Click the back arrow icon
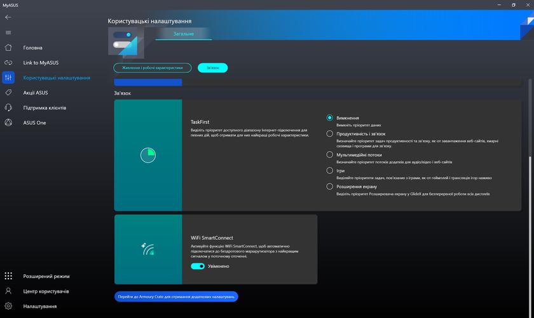This screenshot has width=534, height=318. (x=8, y=18)
